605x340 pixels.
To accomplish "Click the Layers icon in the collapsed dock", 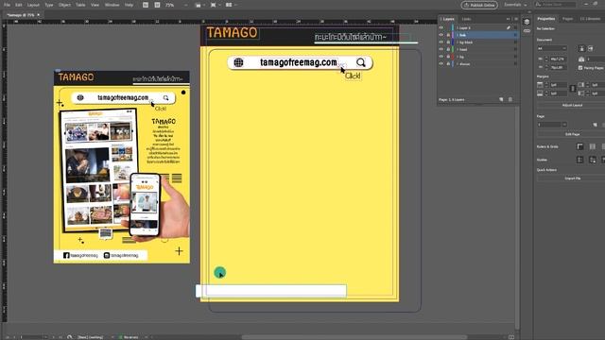I will (x=527, y=22).
